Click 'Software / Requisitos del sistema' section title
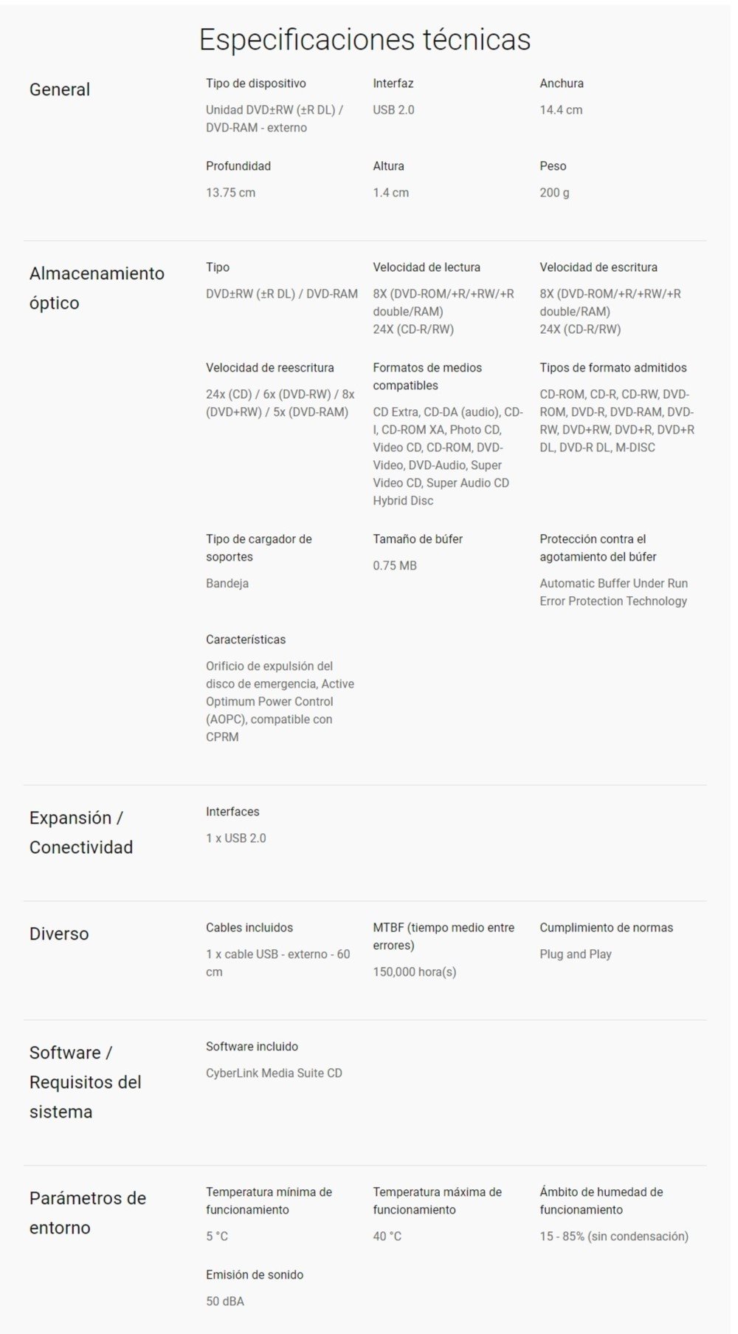 tap(85, 1082)
